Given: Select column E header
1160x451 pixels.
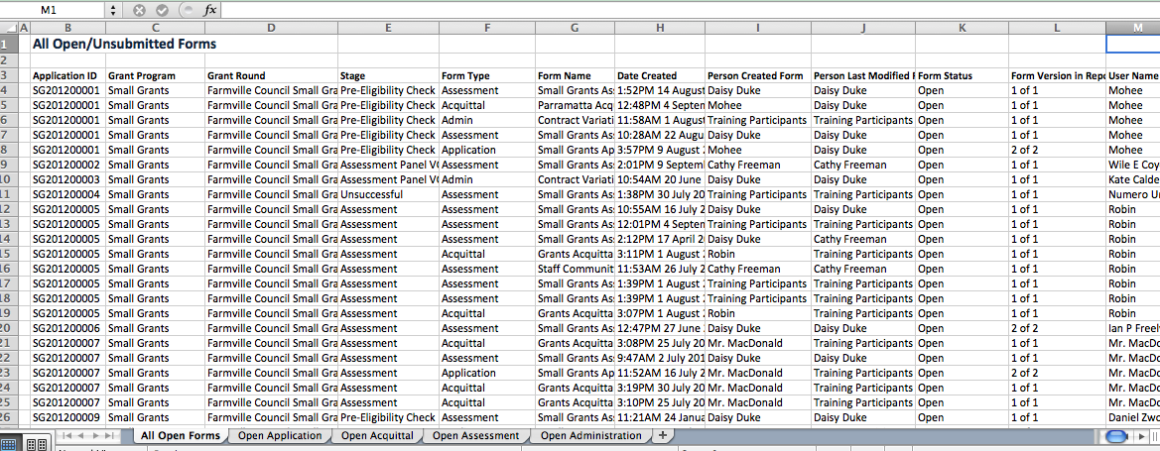Looking at the screenshot, I should pyautogui.click(x=387, y=28).
